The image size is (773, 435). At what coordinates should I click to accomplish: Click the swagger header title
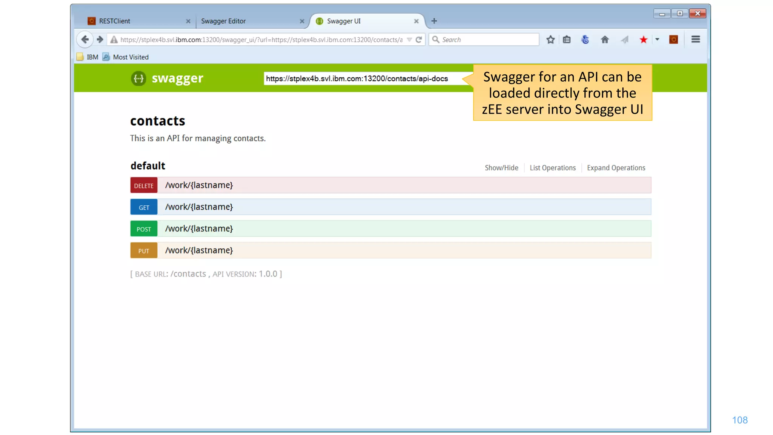pos(177,78)
